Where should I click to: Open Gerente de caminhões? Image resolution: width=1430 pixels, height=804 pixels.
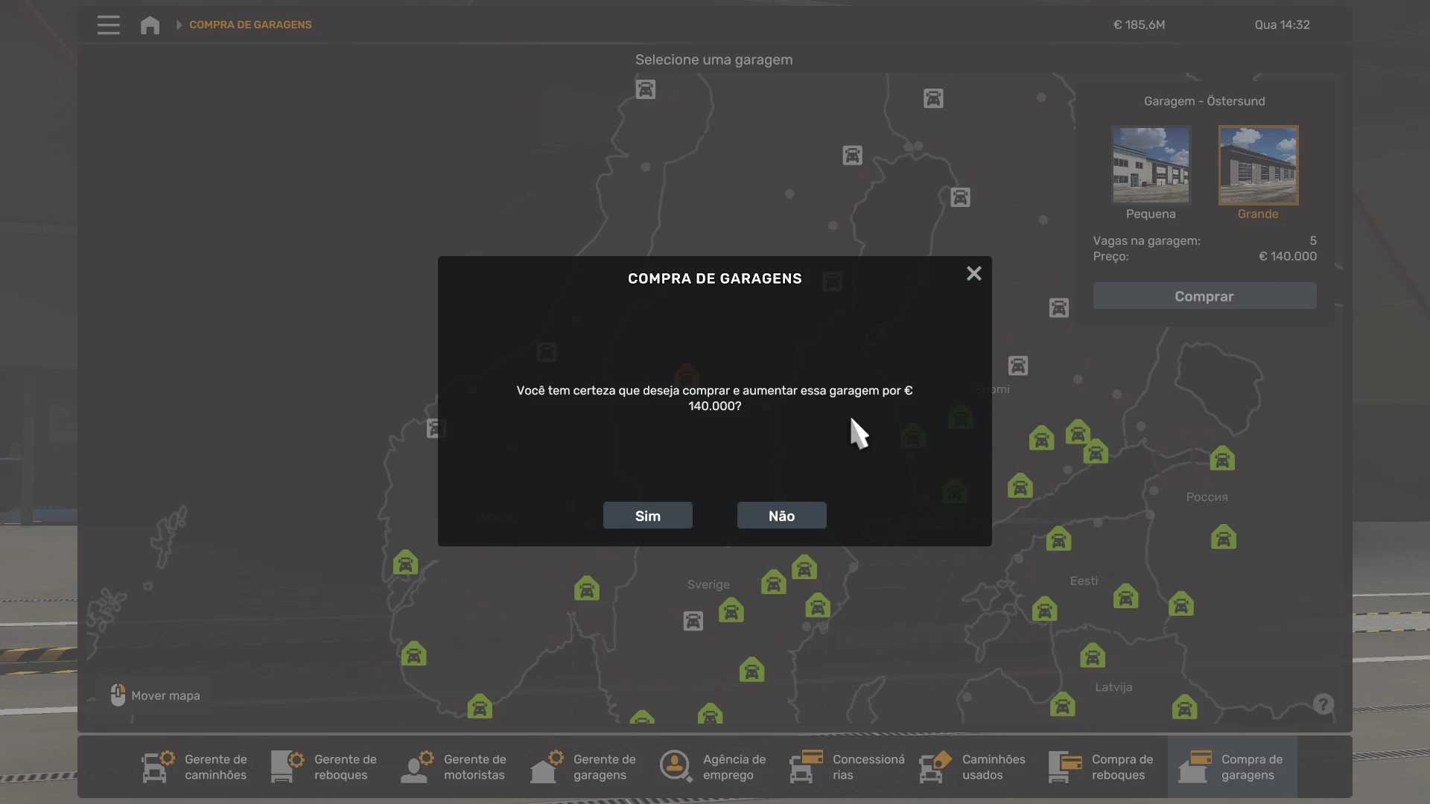(195, 767)
